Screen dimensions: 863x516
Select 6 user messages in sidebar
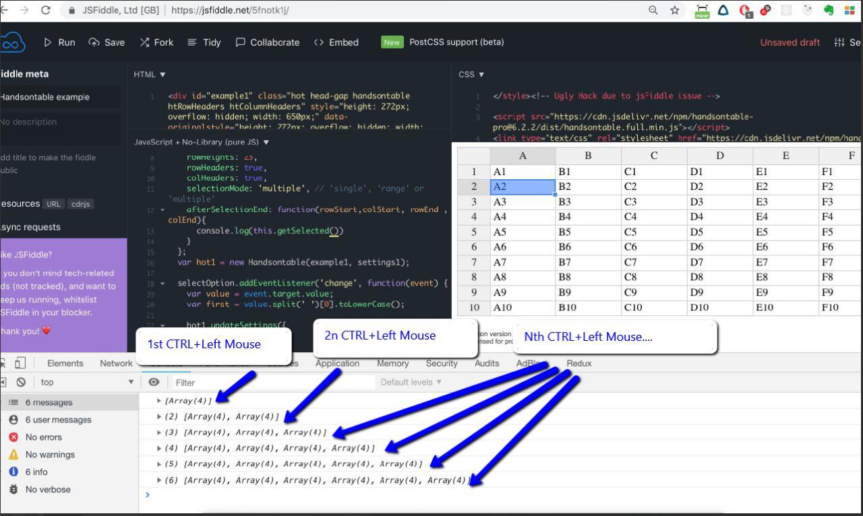point(69,420)
